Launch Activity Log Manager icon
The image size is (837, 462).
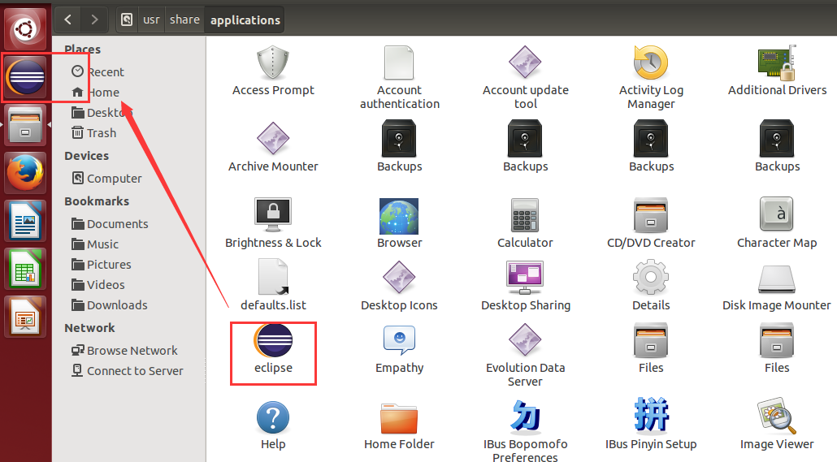point(651,63)
